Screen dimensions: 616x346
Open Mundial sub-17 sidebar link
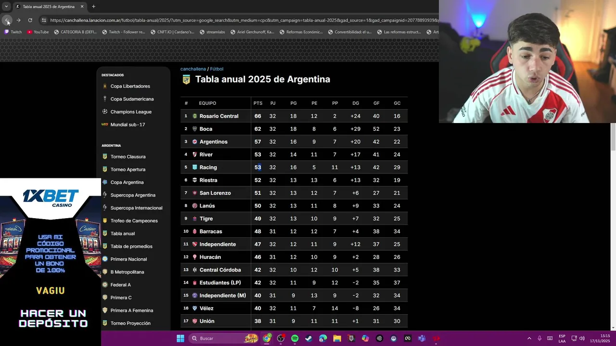128,124
